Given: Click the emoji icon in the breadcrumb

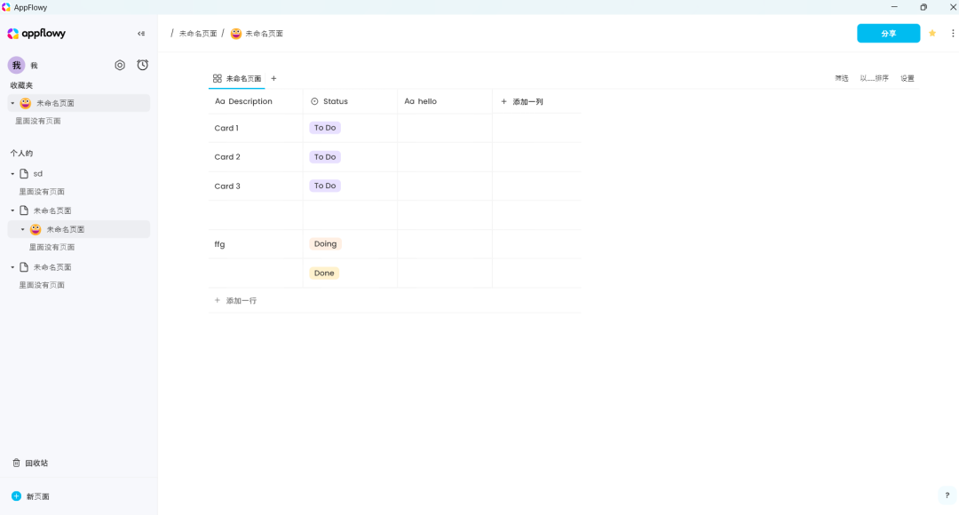Looking at the screenshot, I should pyautogui.click(x=236, y=34).
